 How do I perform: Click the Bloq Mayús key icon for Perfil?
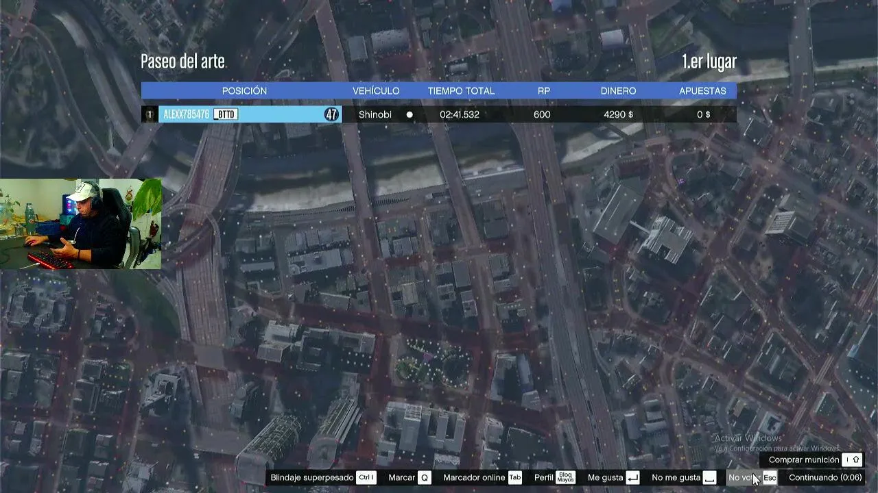(x=566, y=478)
